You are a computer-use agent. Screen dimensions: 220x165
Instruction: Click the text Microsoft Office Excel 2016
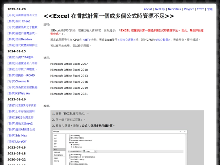[69, 82]
